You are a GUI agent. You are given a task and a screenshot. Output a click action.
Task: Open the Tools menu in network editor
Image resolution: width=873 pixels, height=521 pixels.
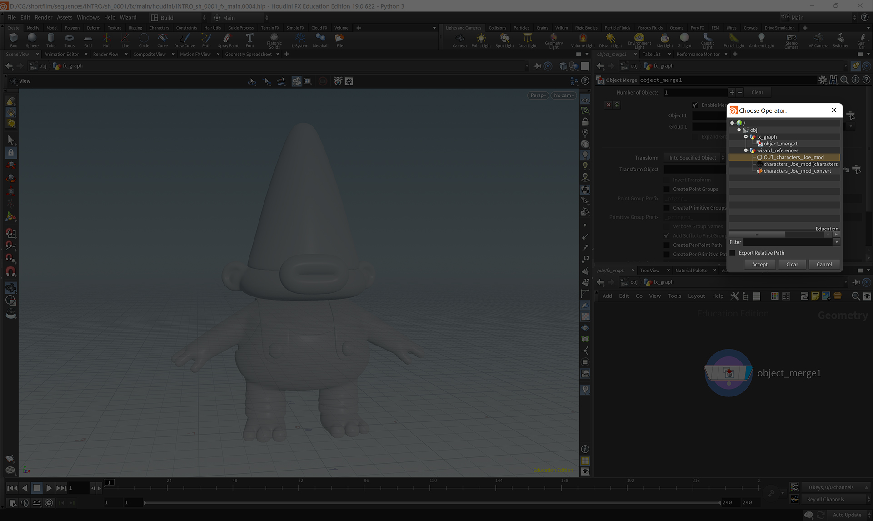pyautogui.click(x=674, y=296)
